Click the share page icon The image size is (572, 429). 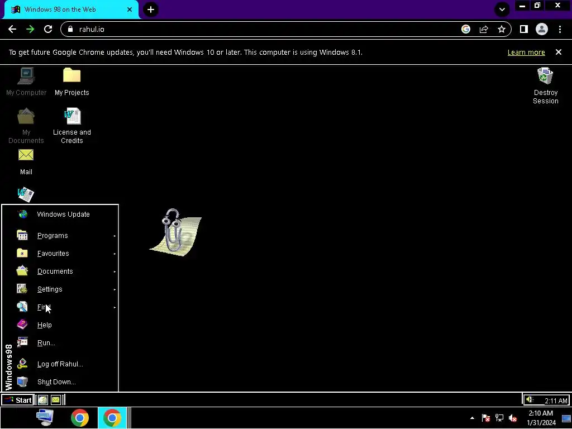click(484, 29)
